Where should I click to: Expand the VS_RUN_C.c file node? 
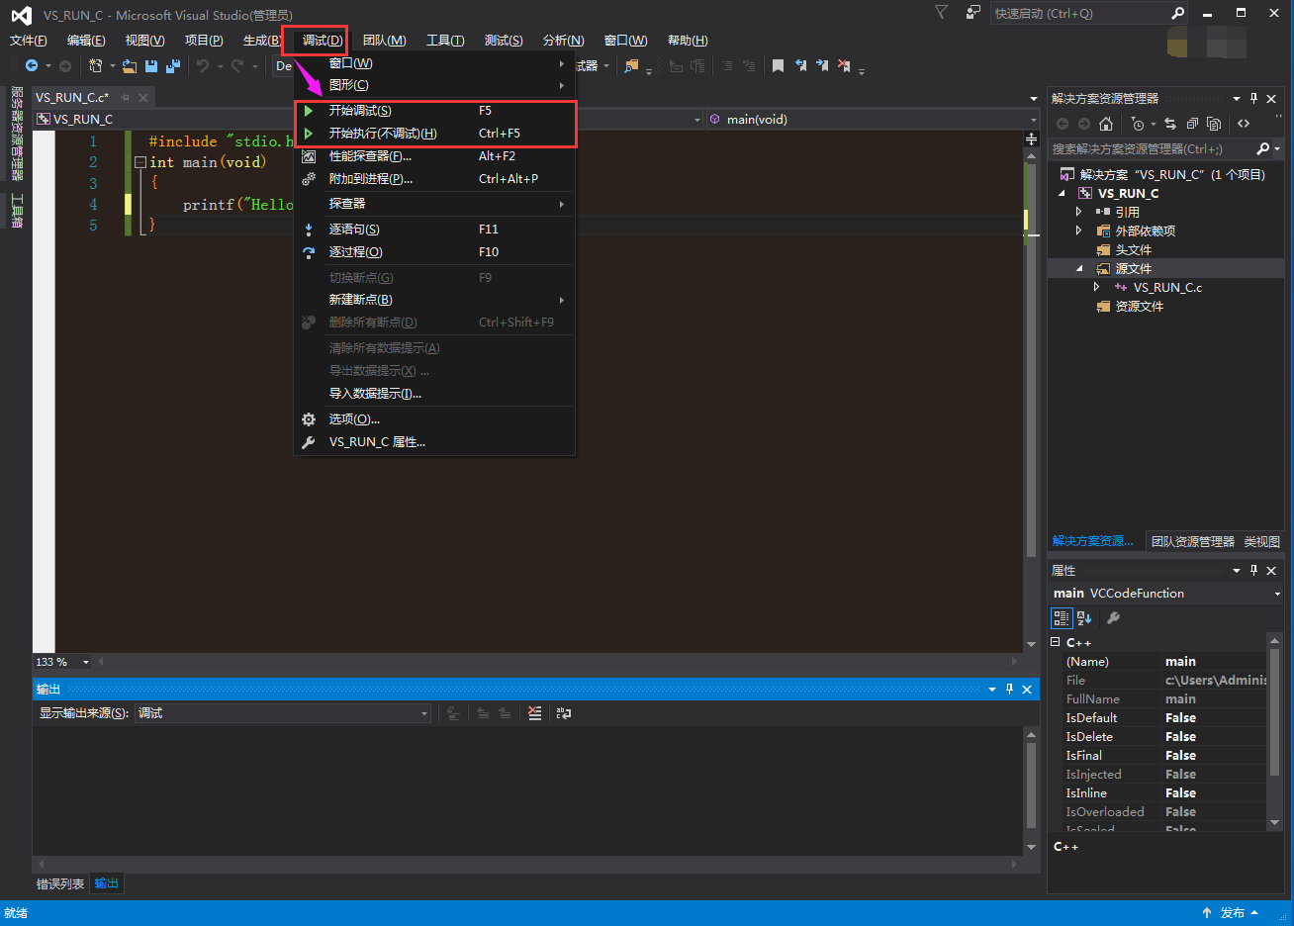1097,287
